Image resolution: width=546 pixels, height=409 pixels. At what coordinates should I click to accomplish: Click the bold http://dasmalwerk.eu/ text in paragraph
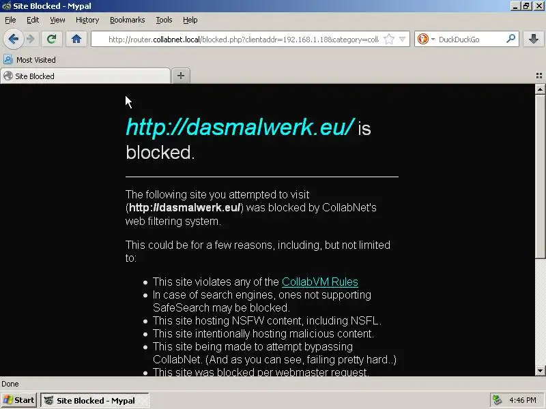tap(184, 208)
